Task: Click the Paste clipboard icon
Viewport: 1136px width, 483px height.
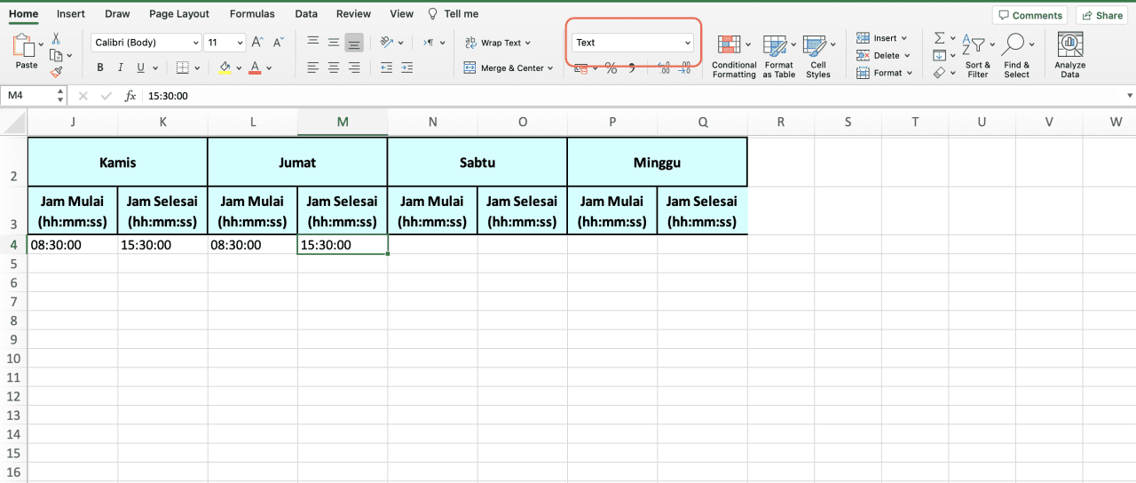Action: pyautogui.click(x=24, y=44)
